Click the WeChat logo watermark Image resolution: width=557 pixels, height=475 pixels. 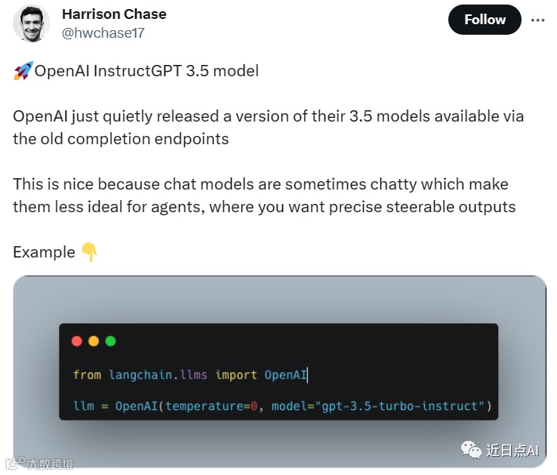point(471,450)
